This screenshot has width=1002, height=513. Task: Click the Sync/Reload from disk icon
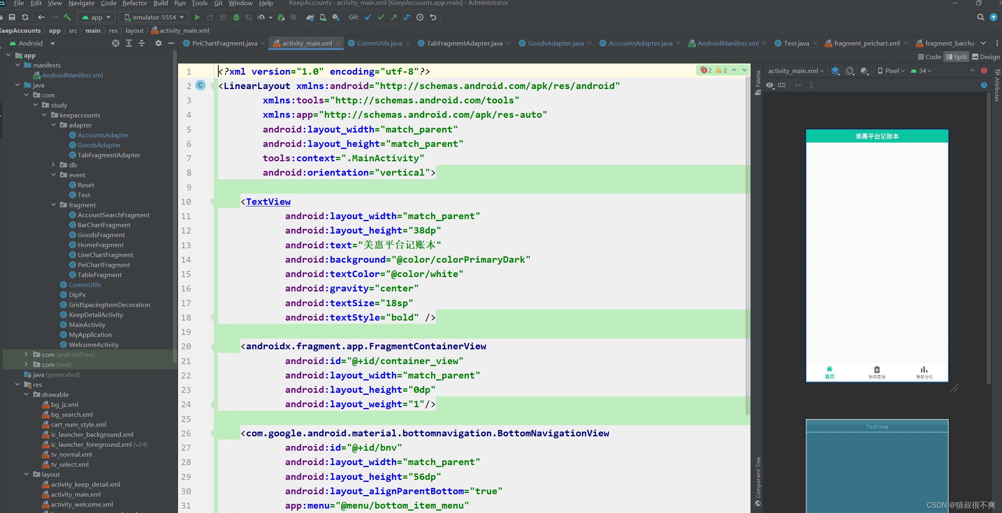tap(25, 17)
